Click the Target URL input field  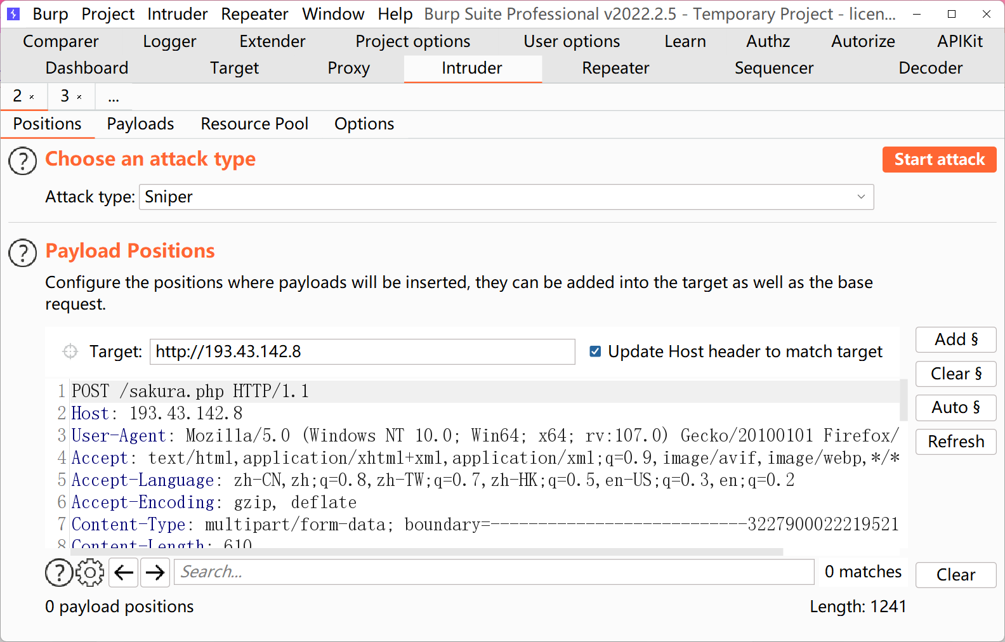coord(362,351)
